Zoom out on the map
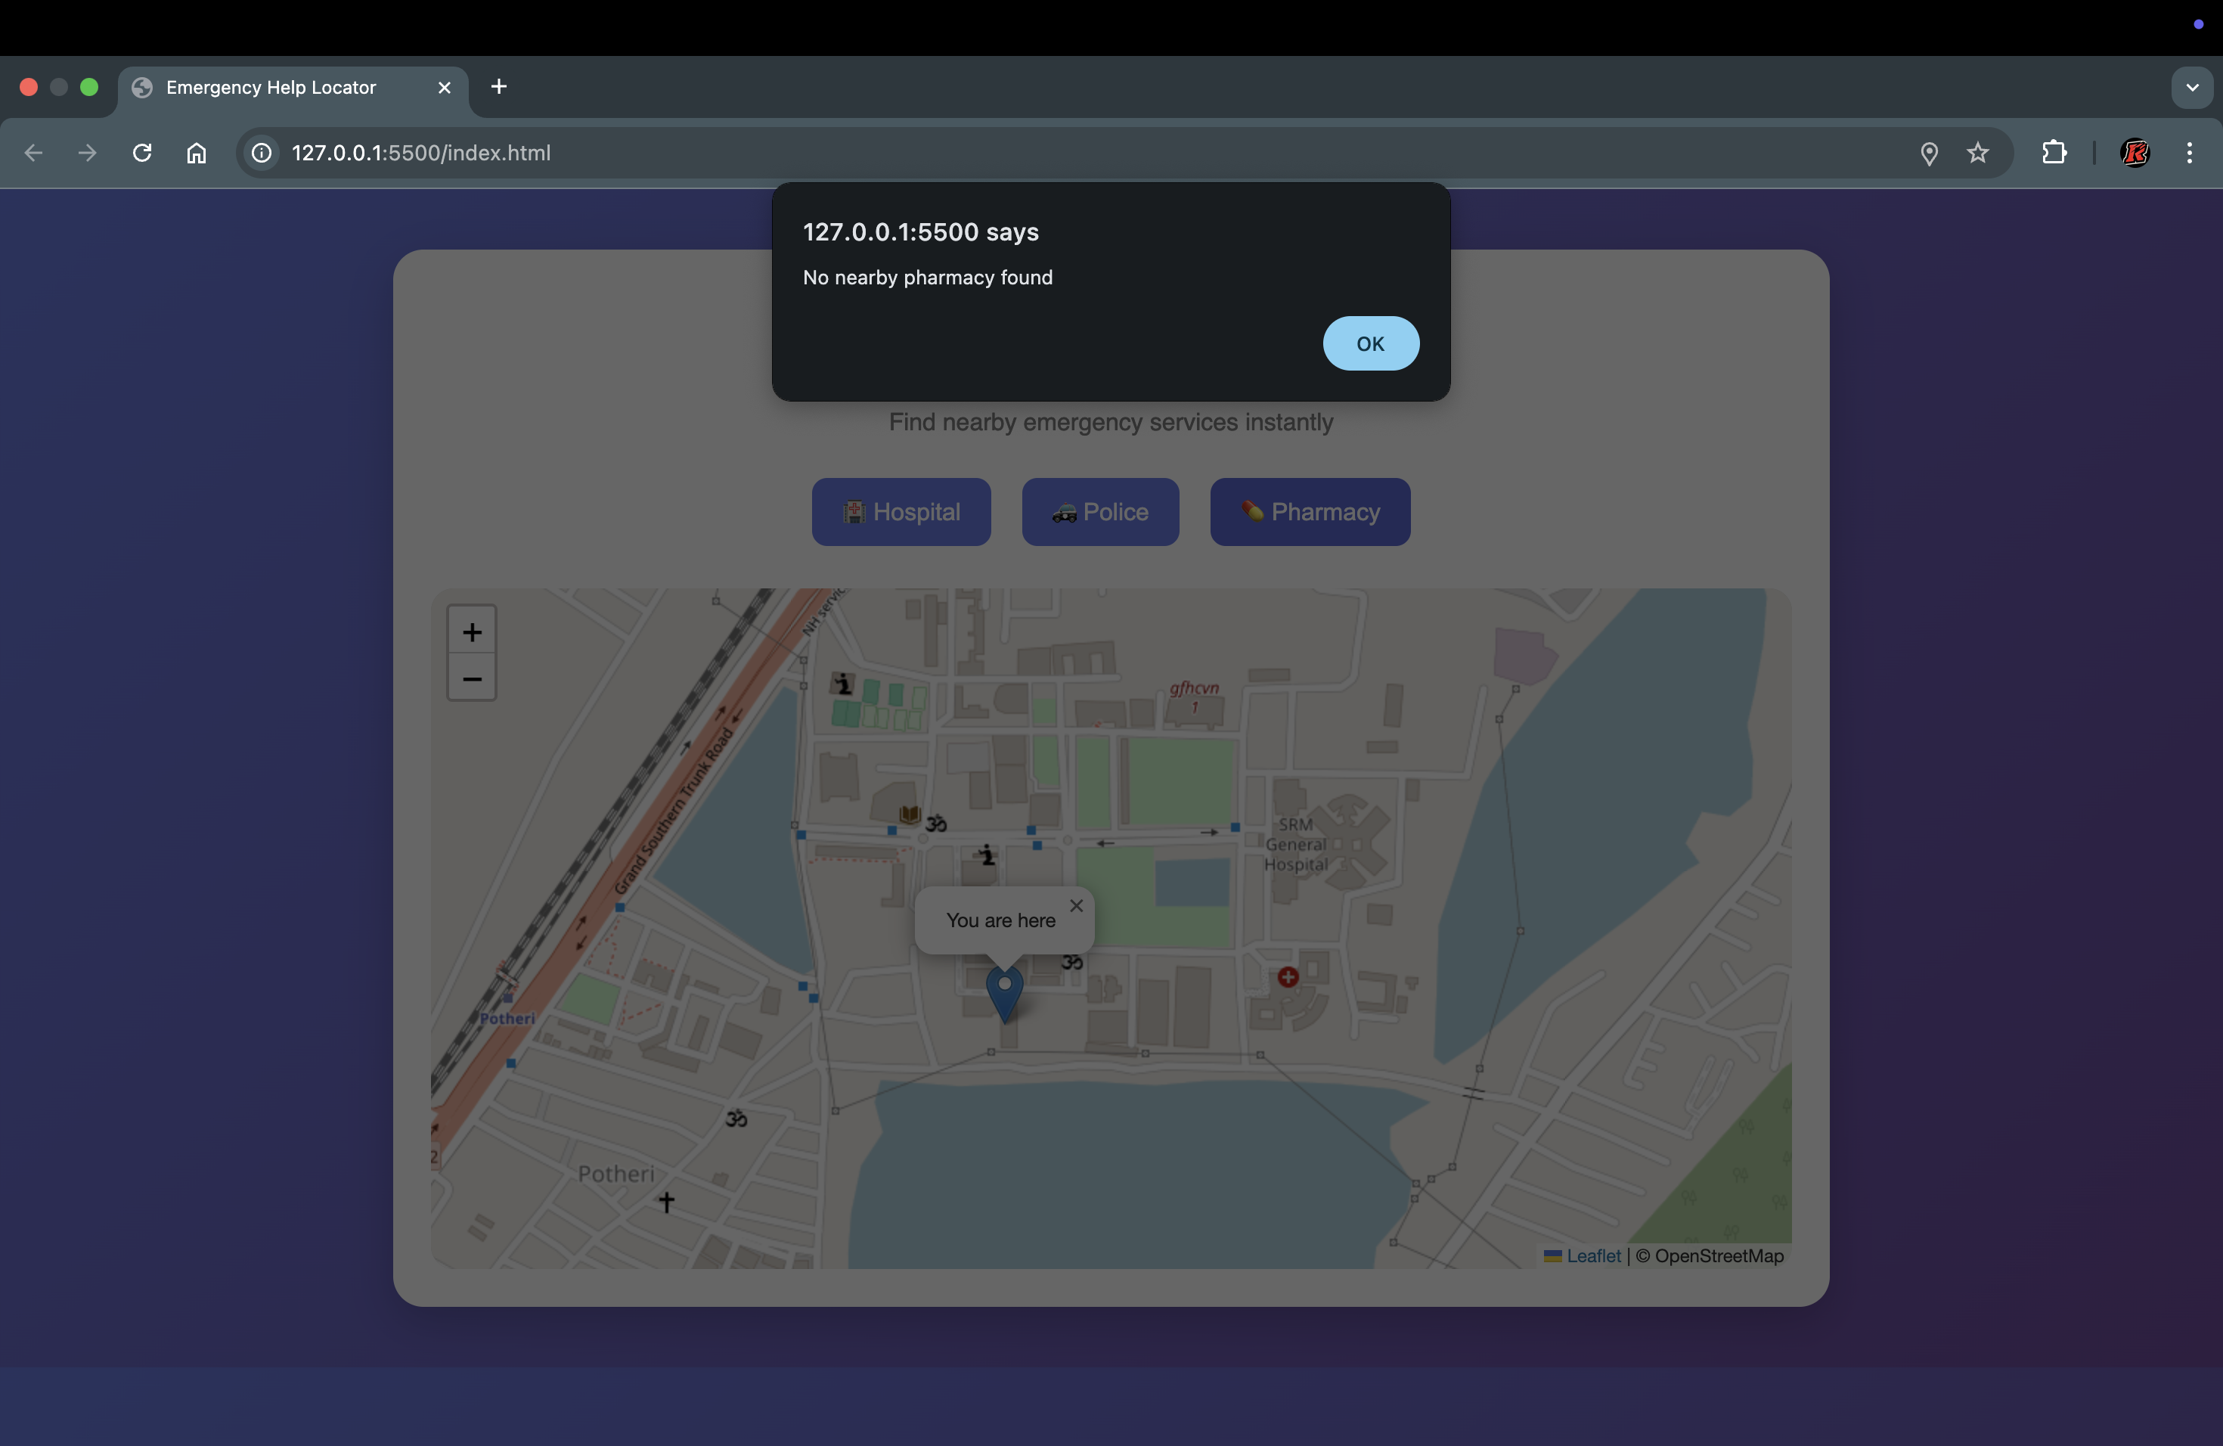The image size is (2223, 1446). click(472, 679)
